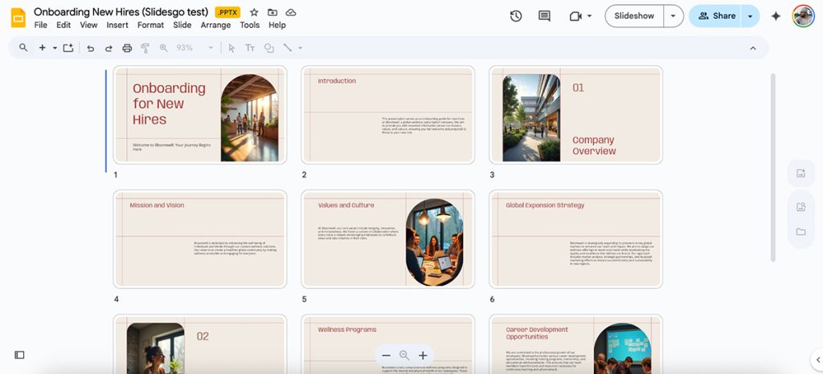Star the presentation as favorite
Viewport: 823px width, 374px height.
pyautogui.click(x=254, y=13)
